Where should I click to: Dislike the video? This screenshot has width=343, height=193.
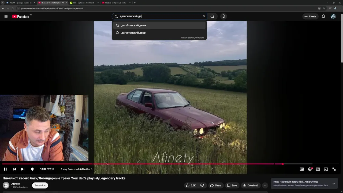point(202,185)
